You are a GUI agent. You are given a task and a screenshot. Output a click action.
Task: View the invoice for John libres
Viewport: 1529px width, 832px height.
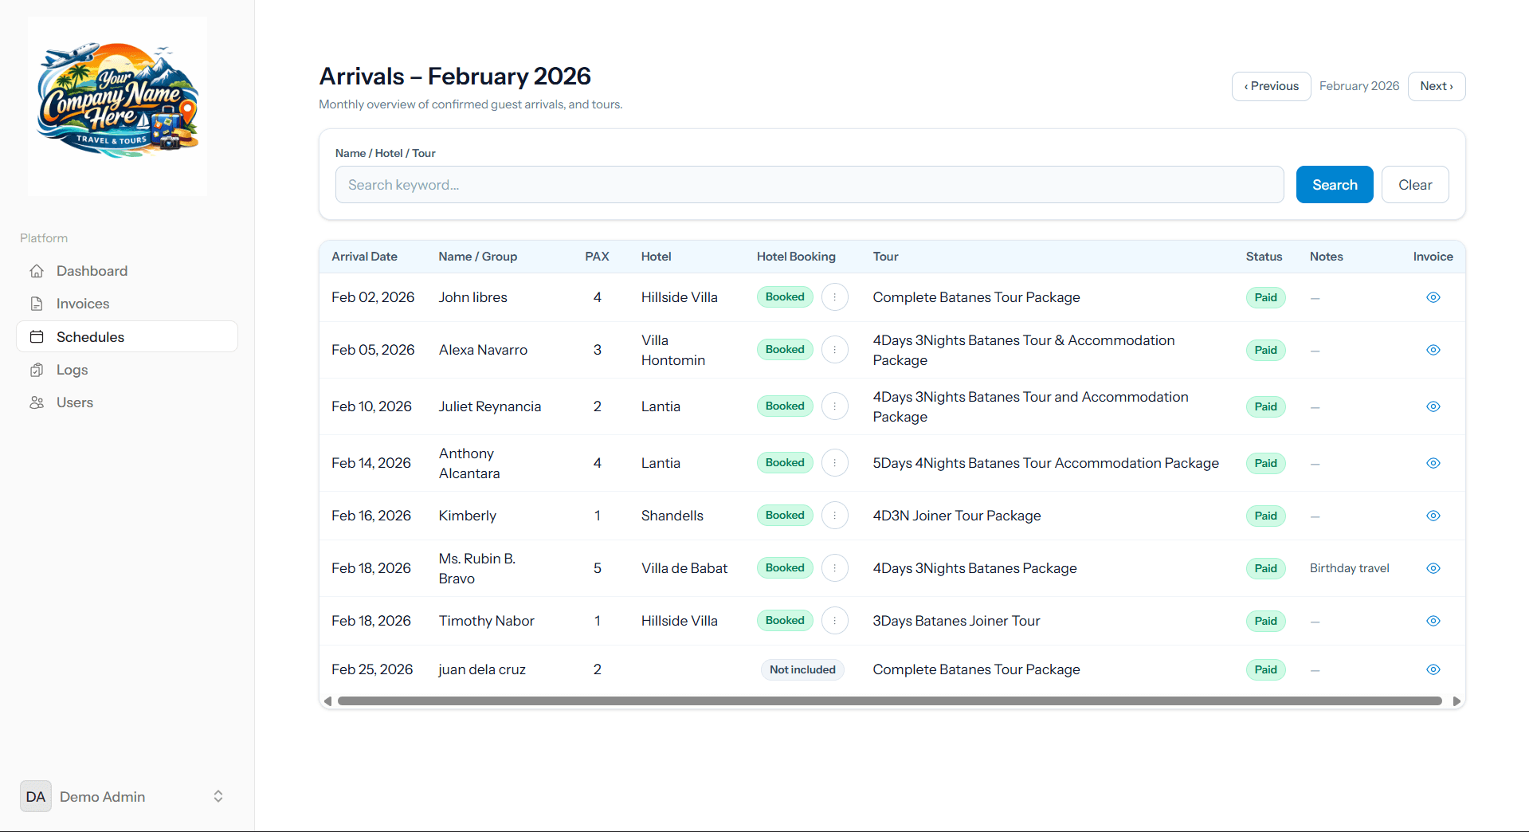pyautogui.click(x=1433, y=297)
